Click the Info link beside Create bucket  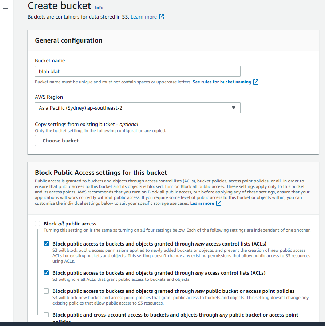pyautogui.click(x=99, y=7)
